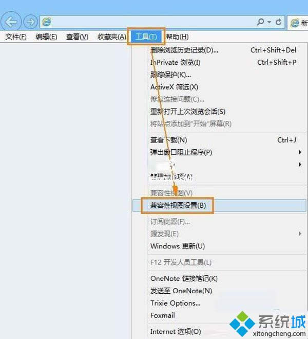Select 重新打开上次浏览会话(S)
The width and height of the screenshot is (308, 339).
click(x=219, y=112)
